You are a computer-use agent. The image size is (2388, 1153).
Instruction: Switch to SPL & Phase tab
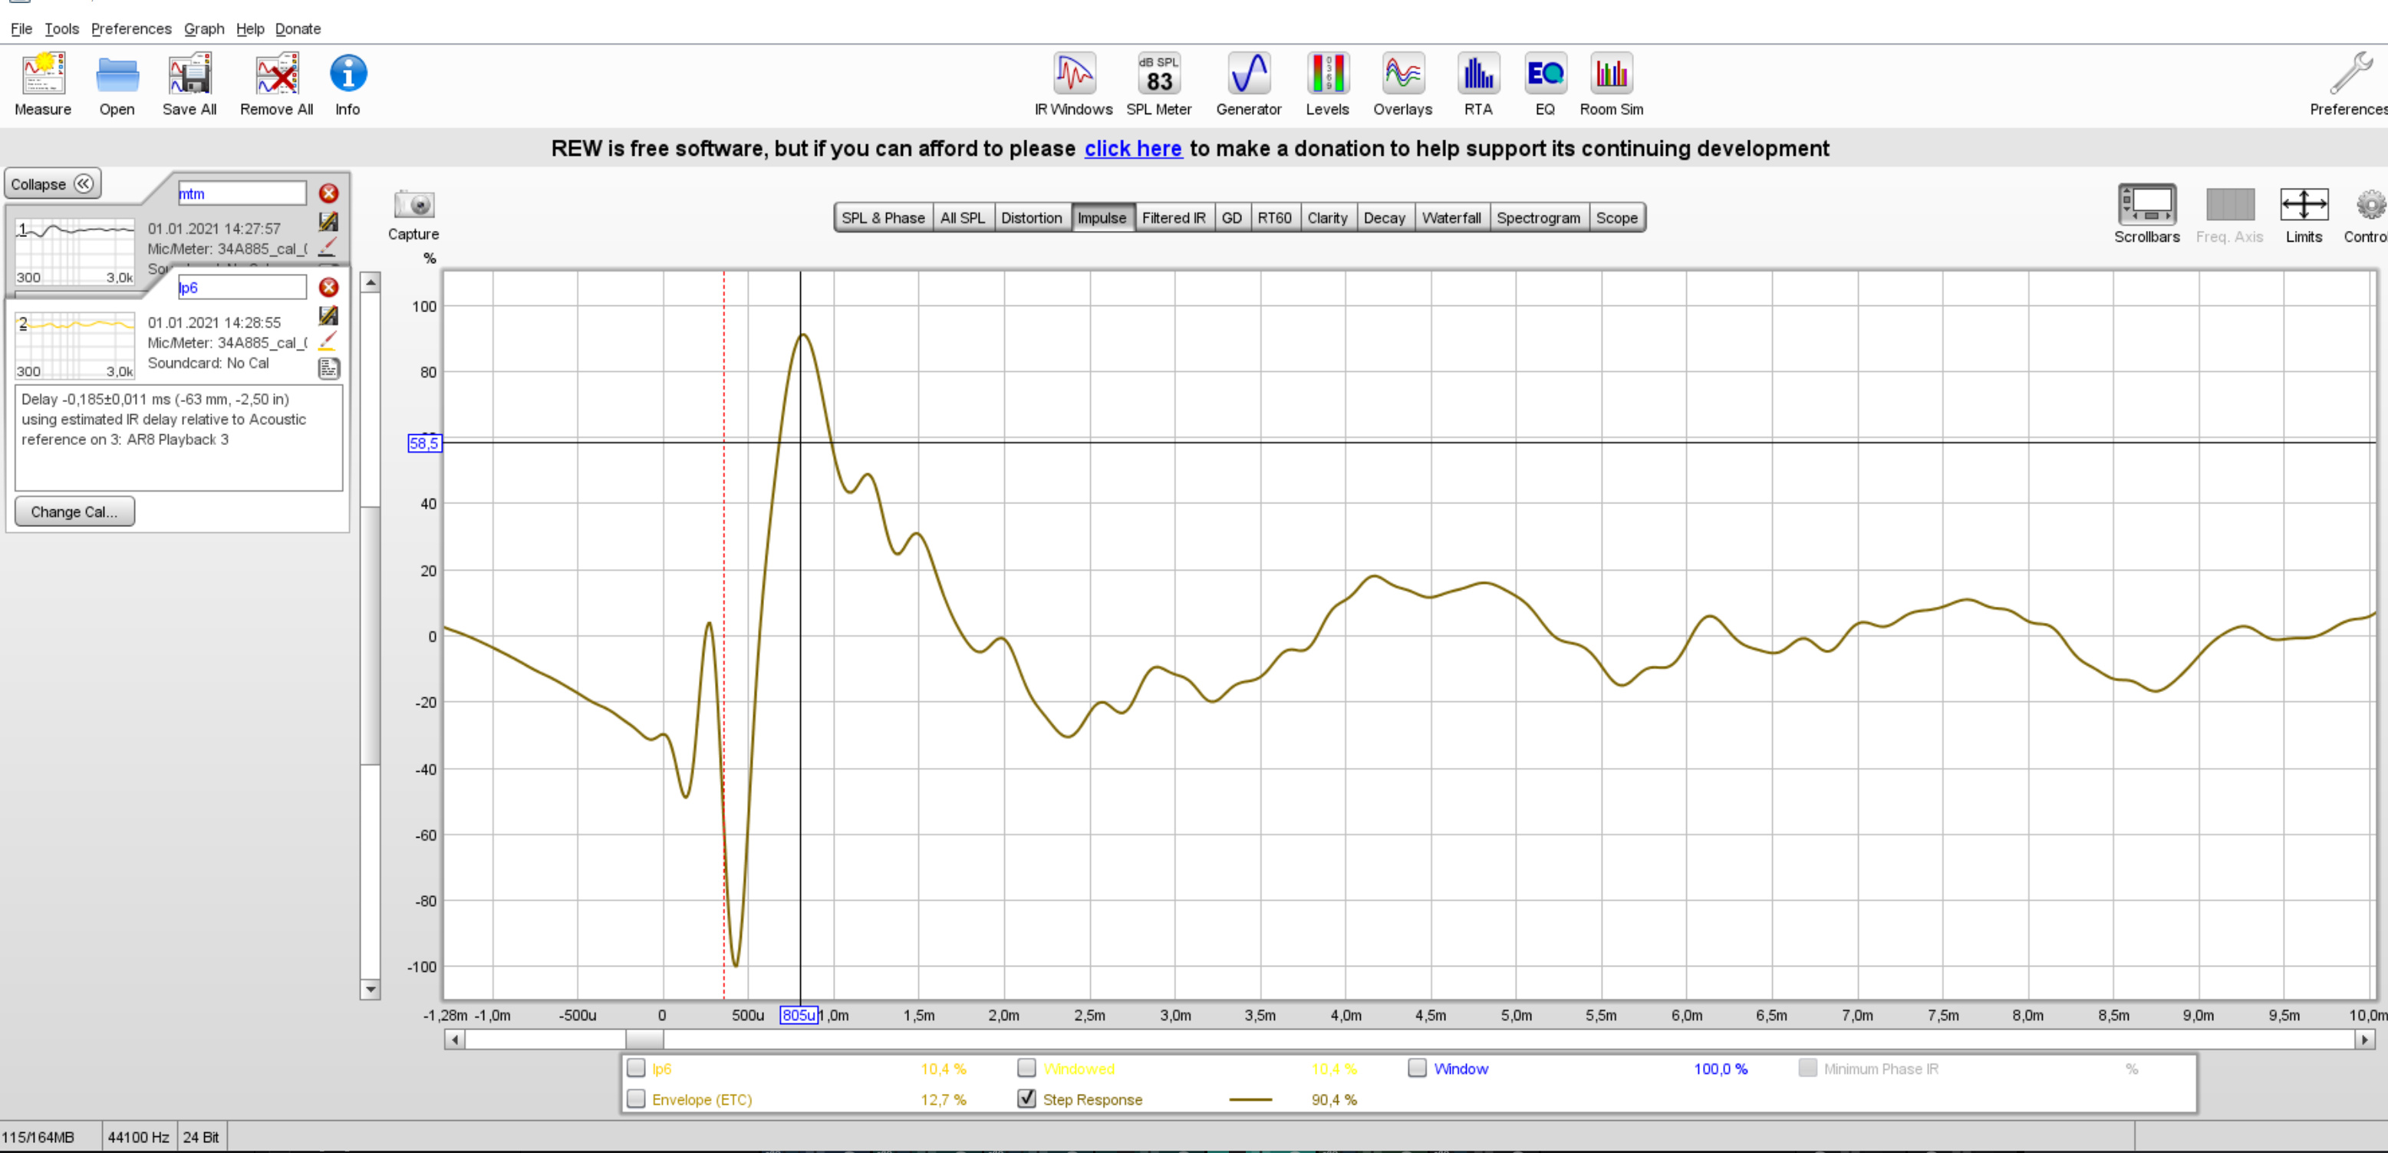882,218
